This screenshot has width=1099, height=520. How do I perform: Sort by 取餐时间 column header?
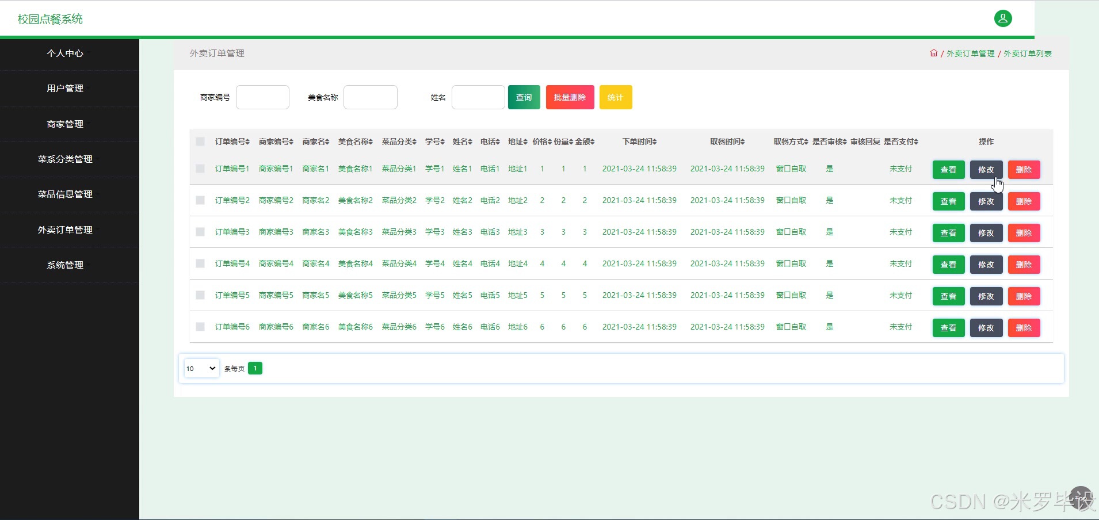[x=727, y=142]
